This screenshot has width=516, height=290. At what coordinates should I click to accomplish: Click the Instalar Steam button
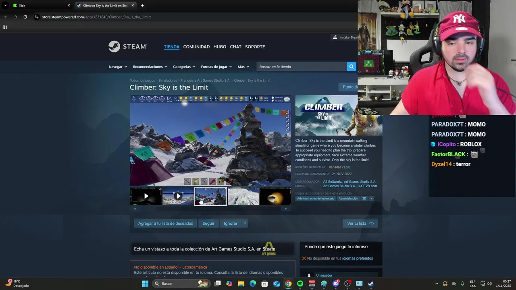[x=345, y=37]
